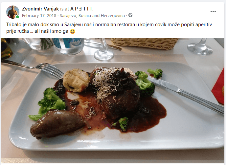Click the smiley emoji in the post
The height and width of the screenshot is (165, 226).
(73, 31)
